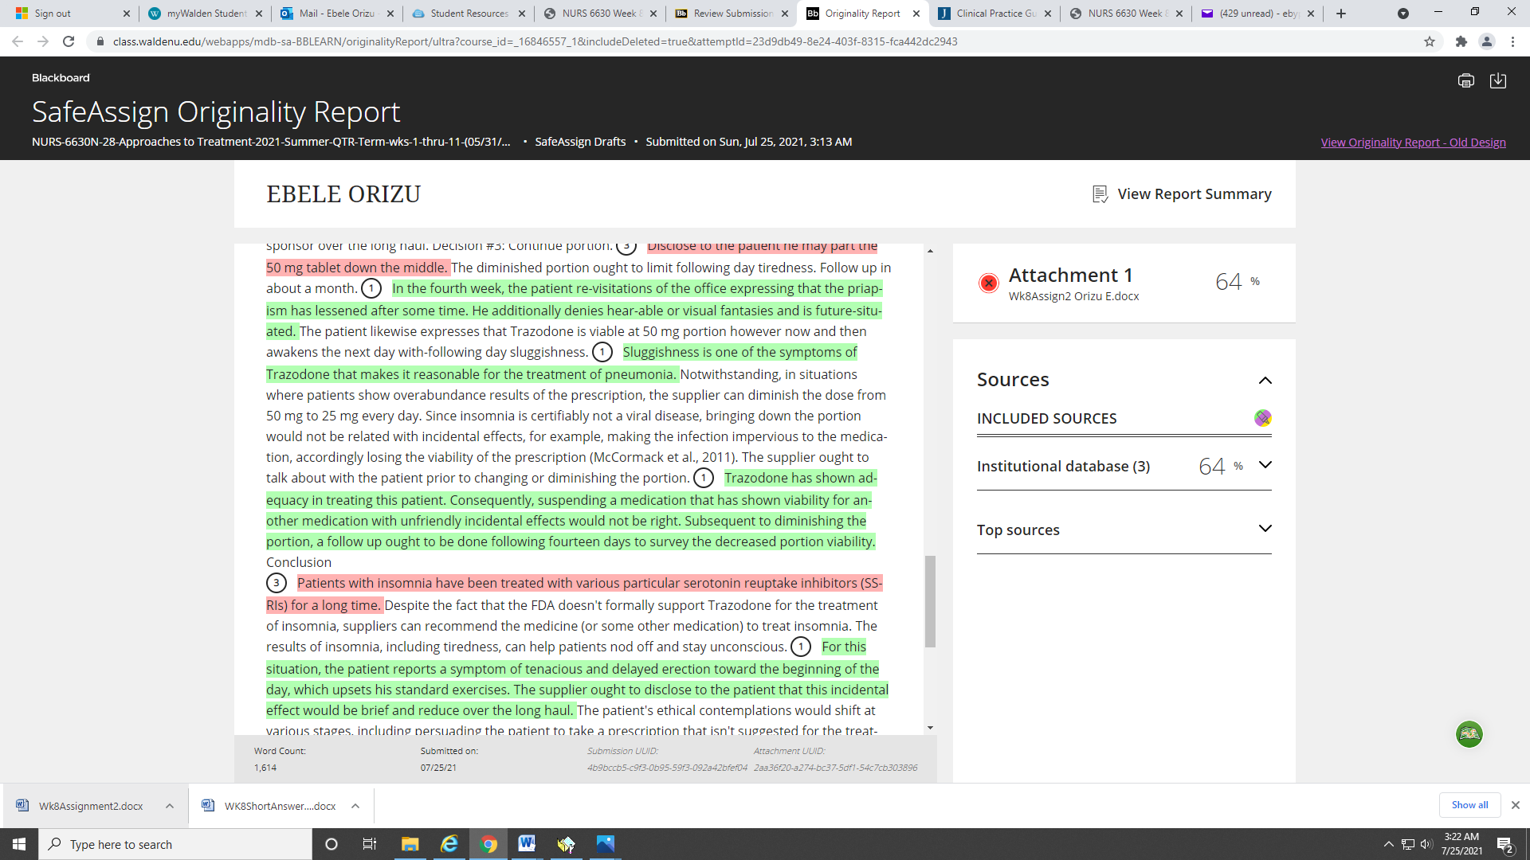1530x860 pixels.
Task: Open the Photos app from taskbar
Action: 605,844
